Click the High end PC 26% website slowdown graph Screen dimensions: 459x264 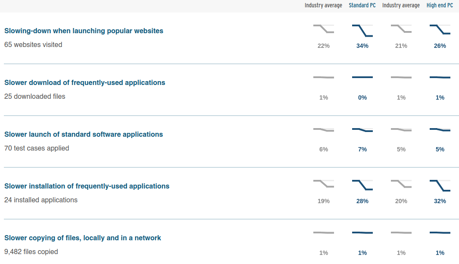click(x=440, y=30)
